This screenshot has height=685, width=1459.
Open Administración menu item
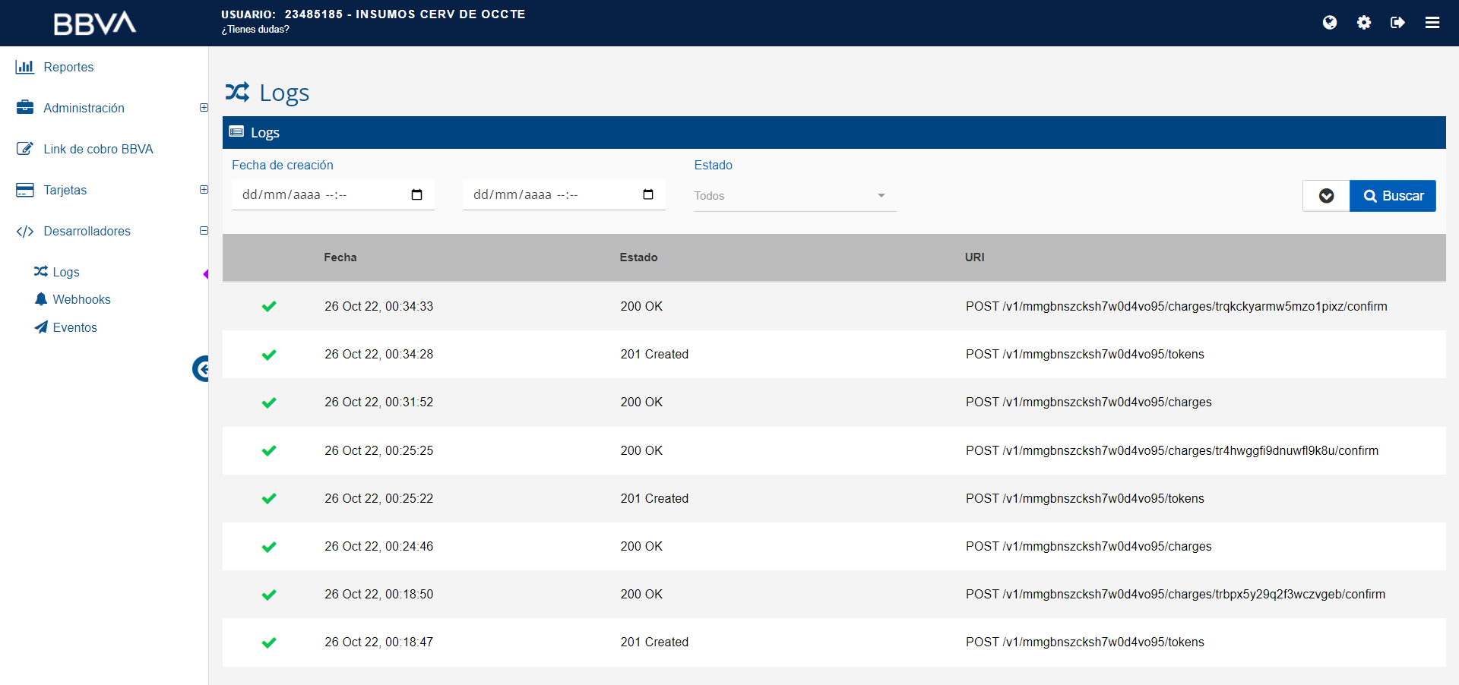(x=84, y=108)
